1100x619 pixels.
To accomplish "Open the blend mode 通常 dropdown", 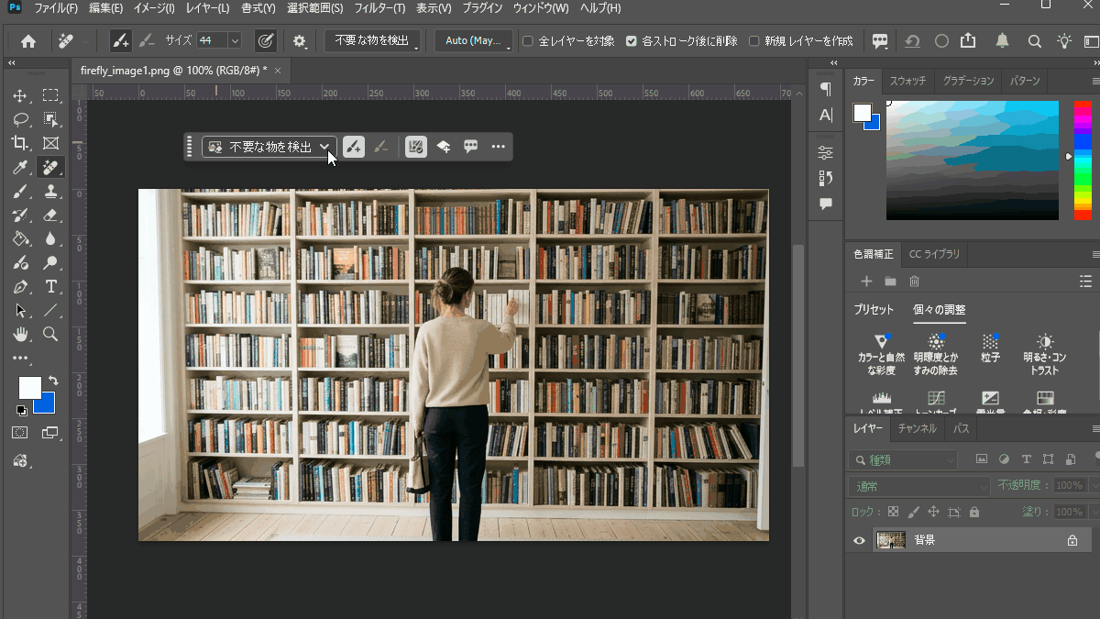I will (x=918, y=486).
